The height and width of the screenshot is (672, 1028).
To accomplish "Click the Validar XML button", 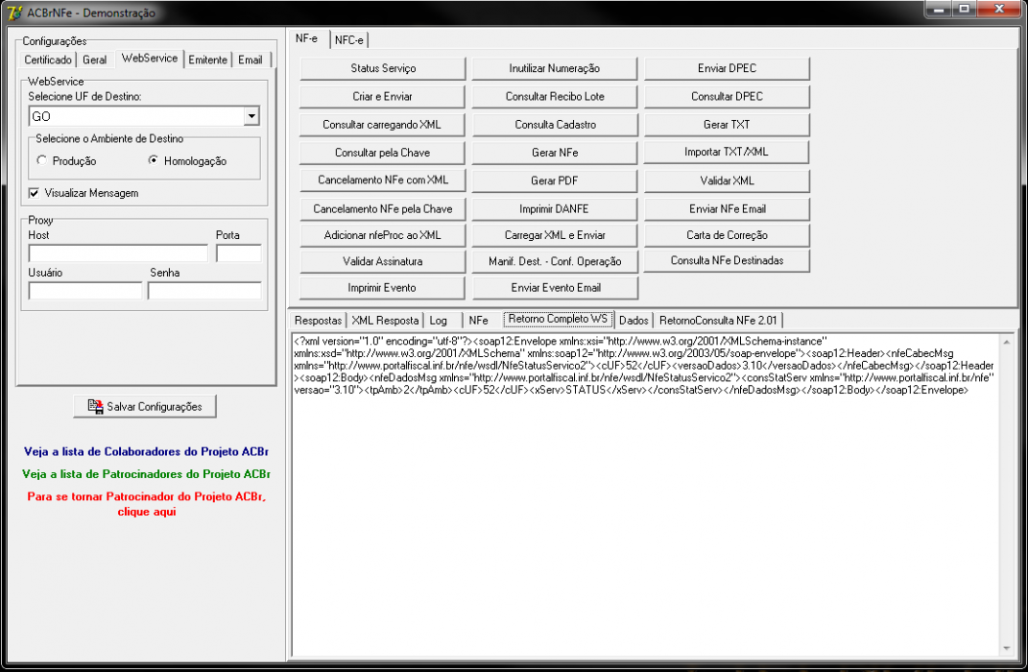I will [727, 180].
